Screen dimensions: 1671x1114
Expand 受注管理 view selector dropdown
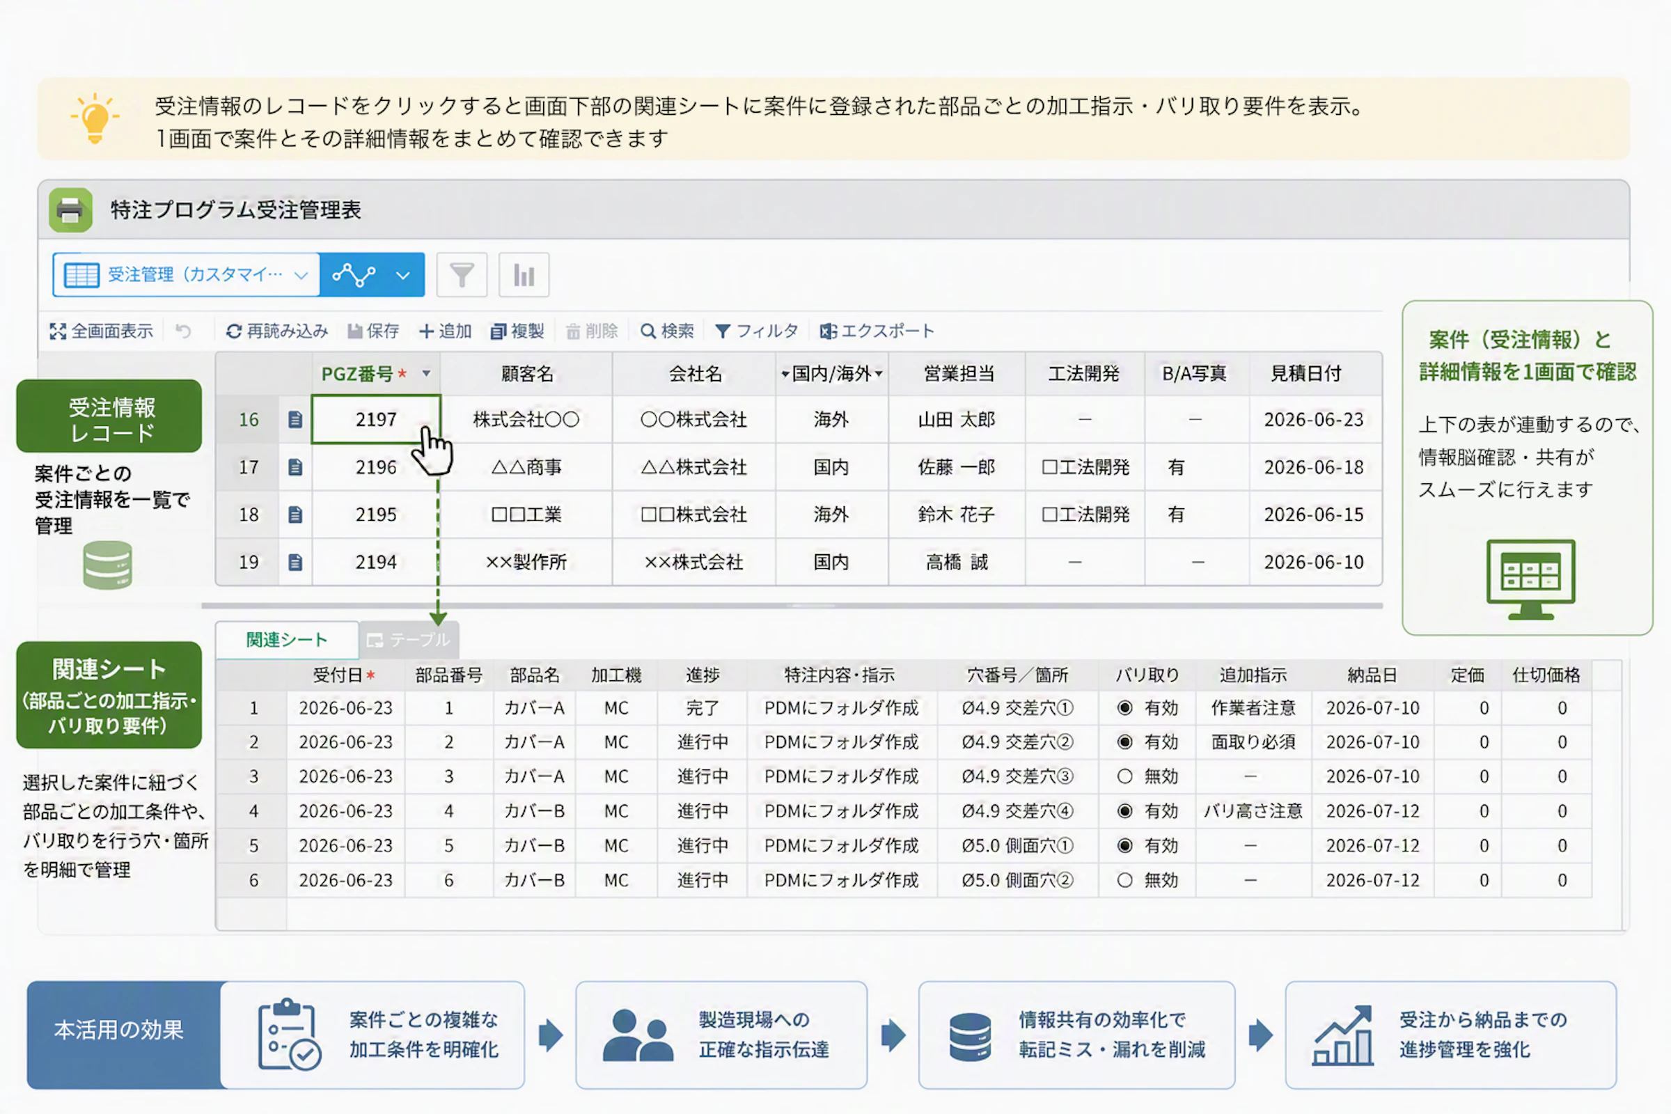[x=301, y=276]
